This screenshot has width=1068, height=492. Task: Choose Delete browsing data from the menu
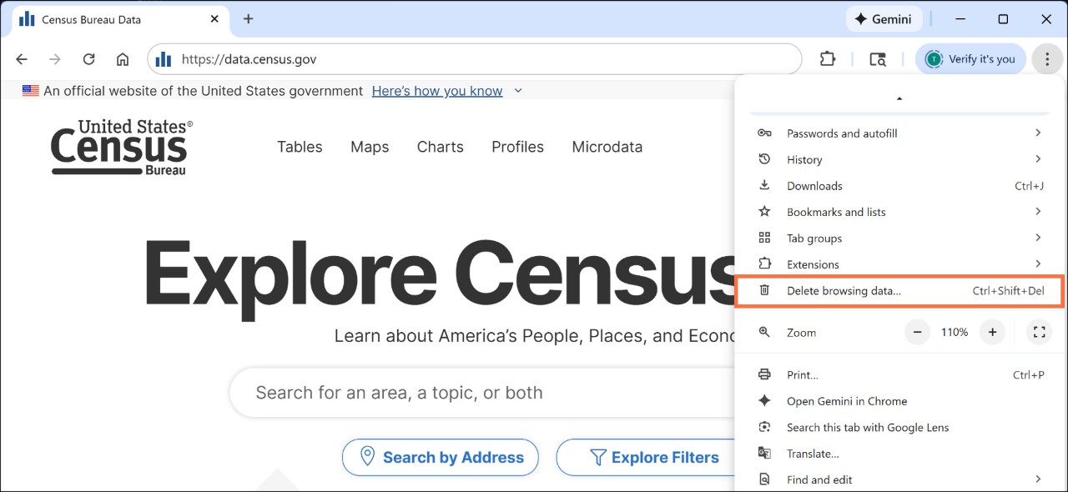pos(845,290)
